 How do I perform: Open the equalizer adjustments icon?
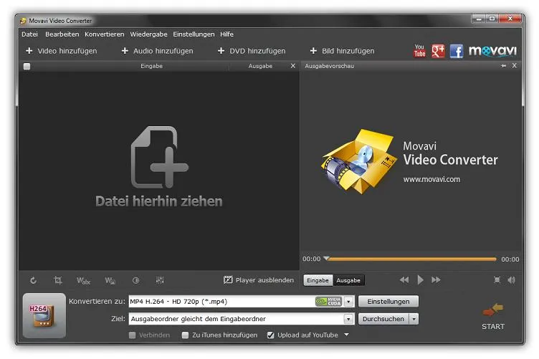point(160,280)
